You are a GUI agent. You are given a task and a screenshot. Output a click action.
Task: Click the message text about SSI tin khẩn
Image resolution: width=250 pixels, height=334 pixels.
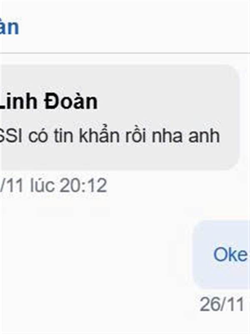click(x=110, y=136)
